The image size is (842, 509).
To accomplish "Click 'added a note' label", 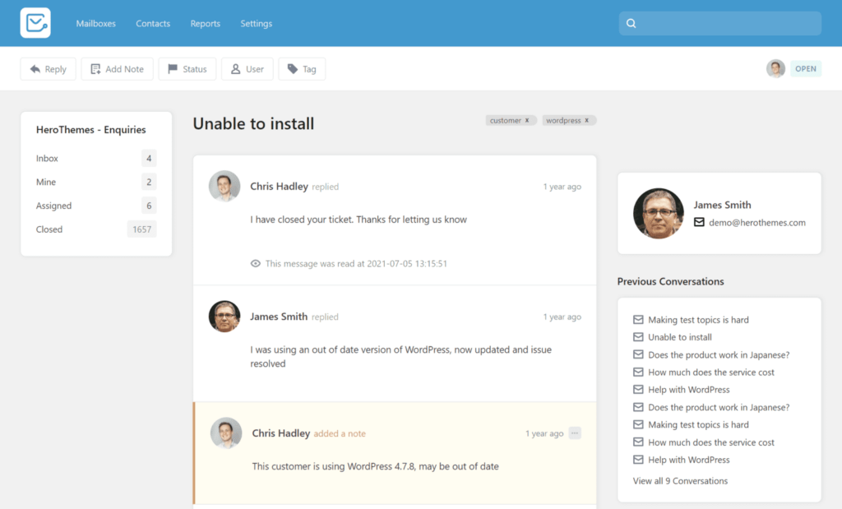I will click(340, 433).
